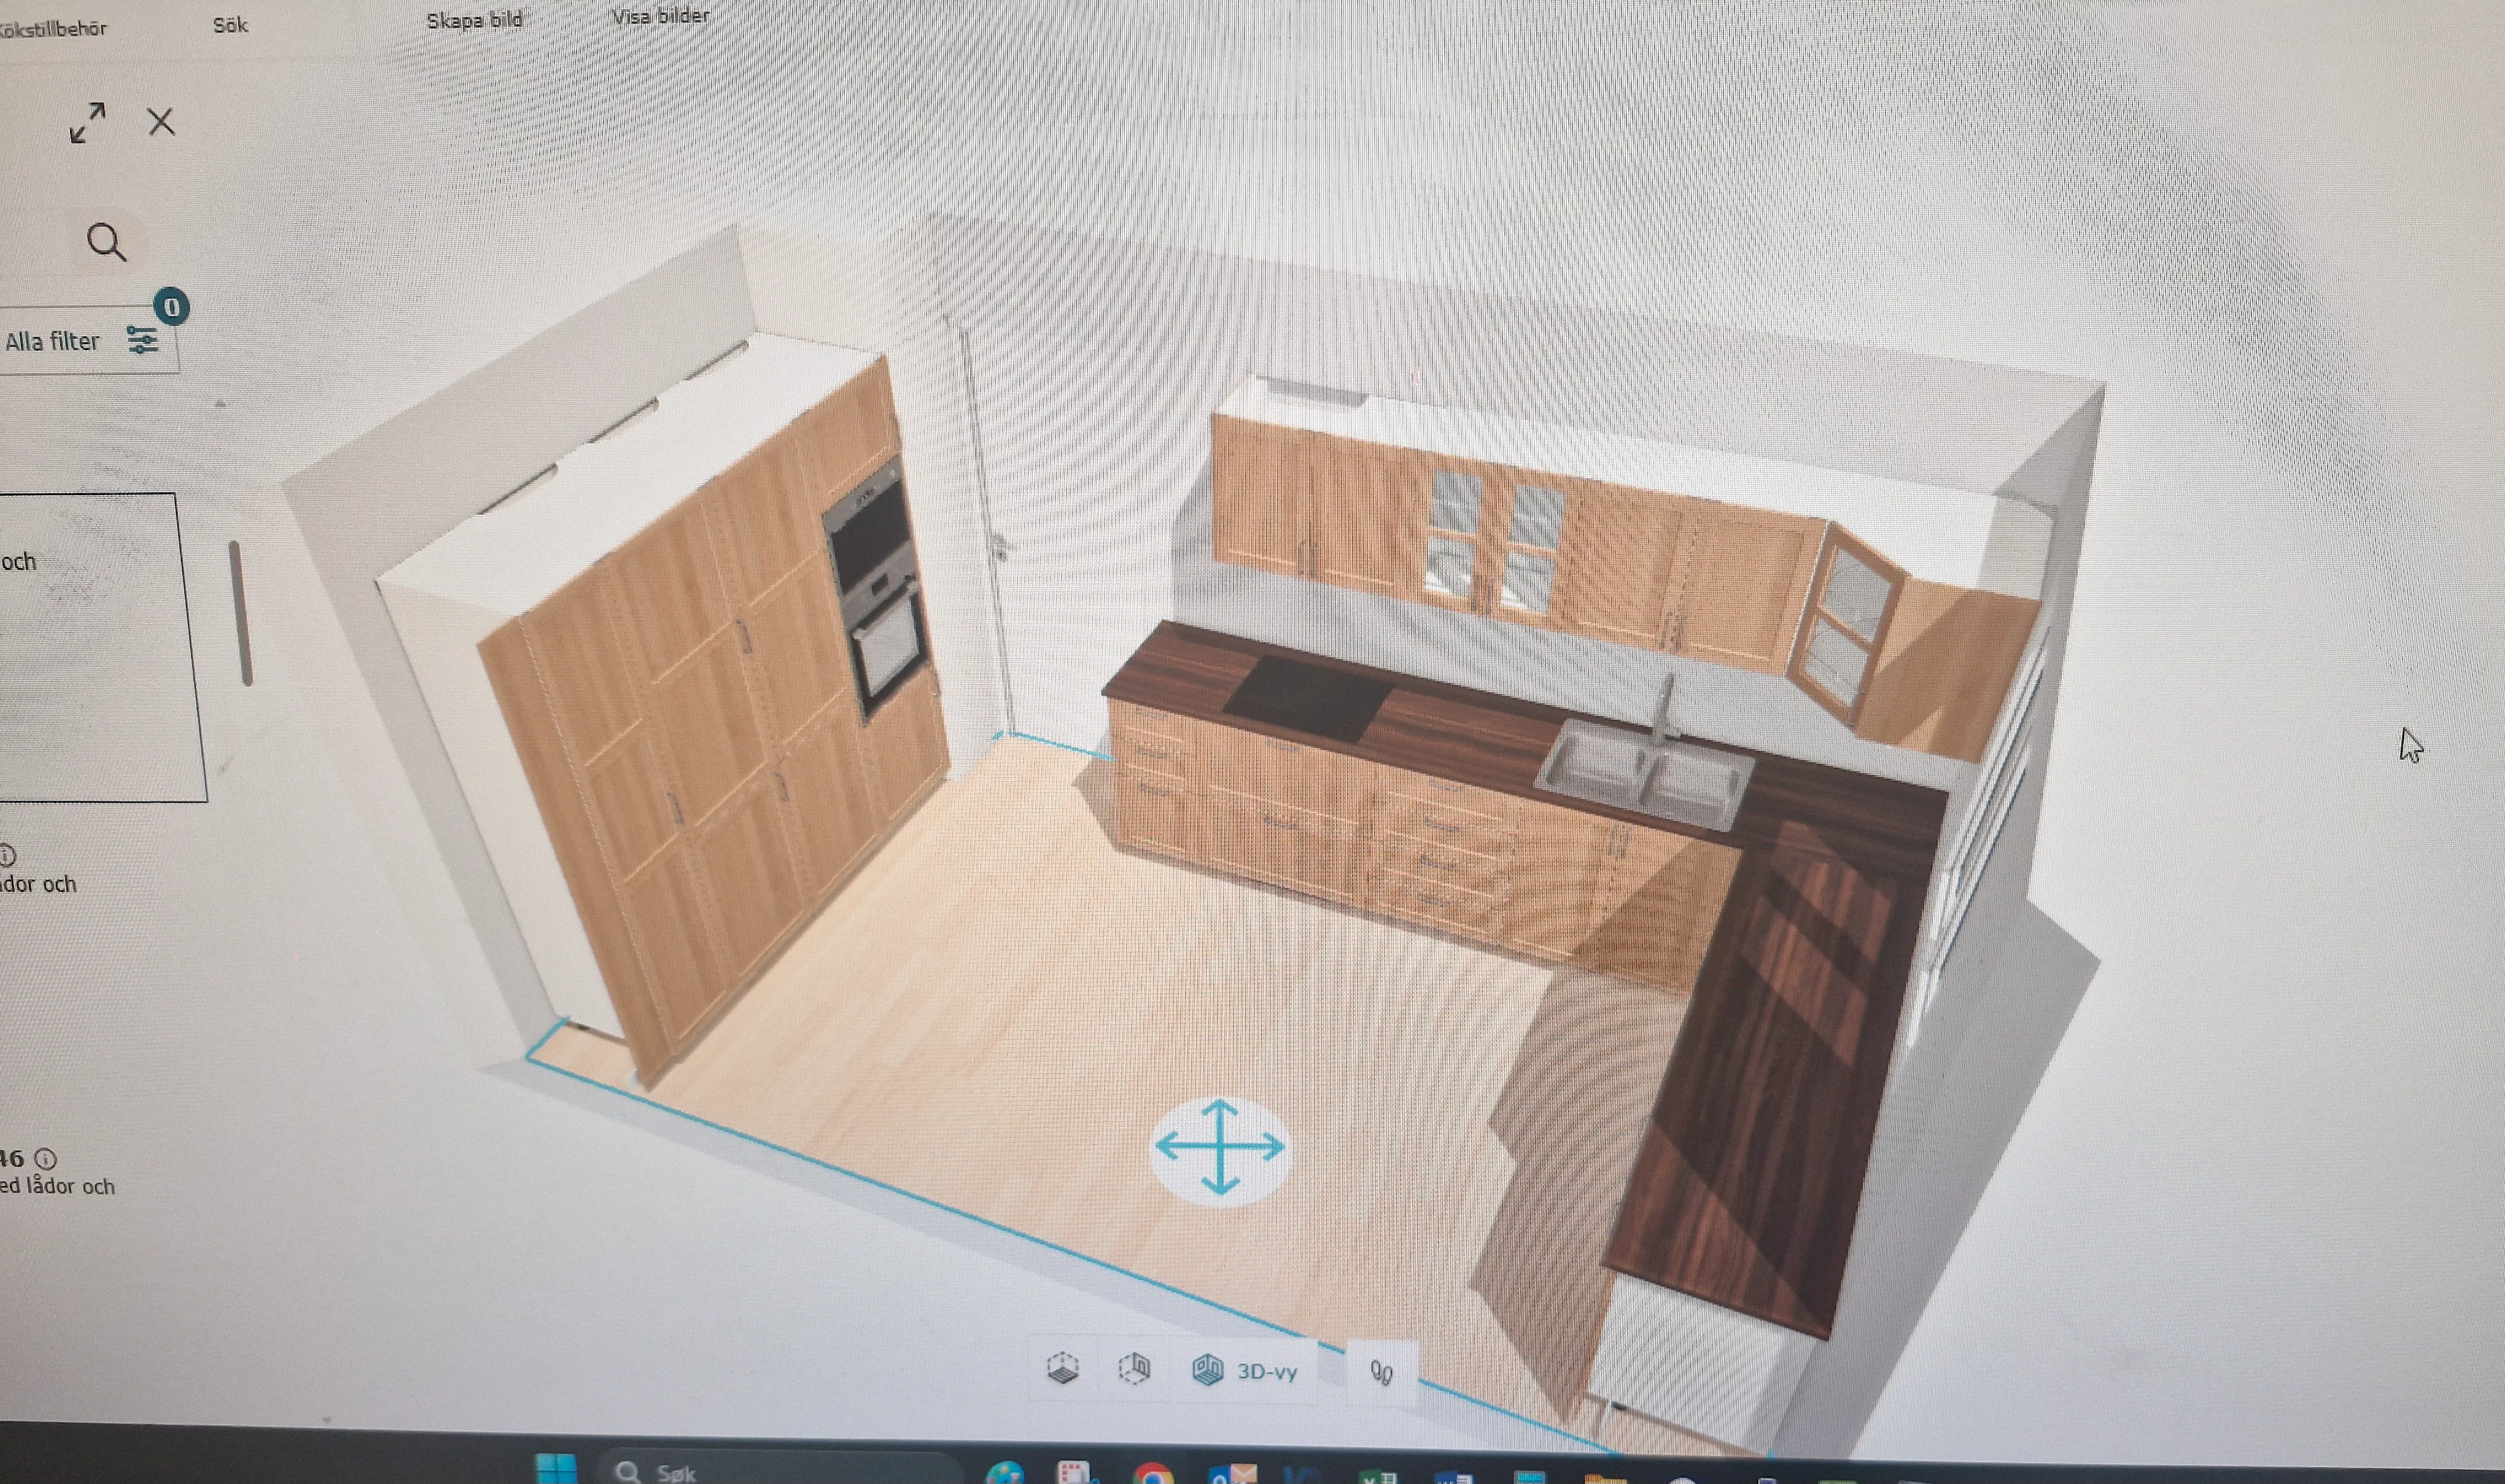Expand the side panel with arrows icon

point(88,123)
